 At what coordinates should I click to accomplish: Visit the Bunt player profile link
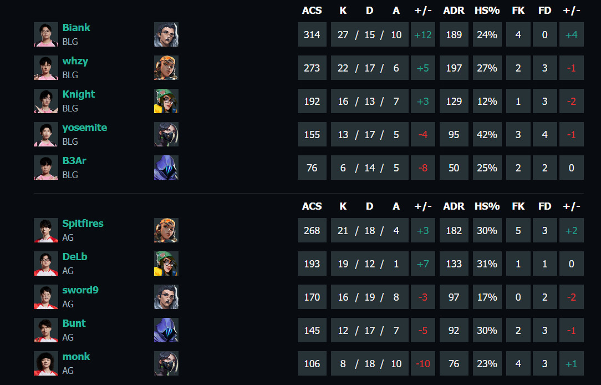(x=74, y=323)
